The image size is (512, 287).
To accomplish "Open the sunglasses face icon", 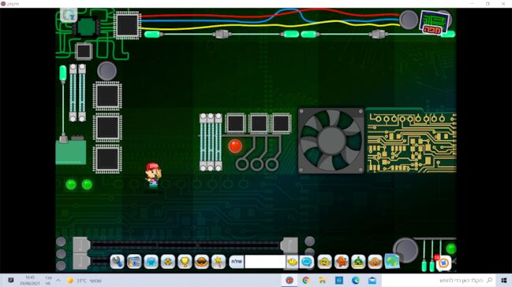I will (201, 262).
